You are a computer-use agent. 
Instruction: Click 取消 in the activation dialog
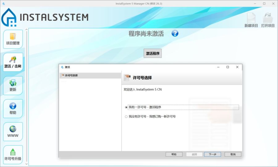(x=233, y=154)
